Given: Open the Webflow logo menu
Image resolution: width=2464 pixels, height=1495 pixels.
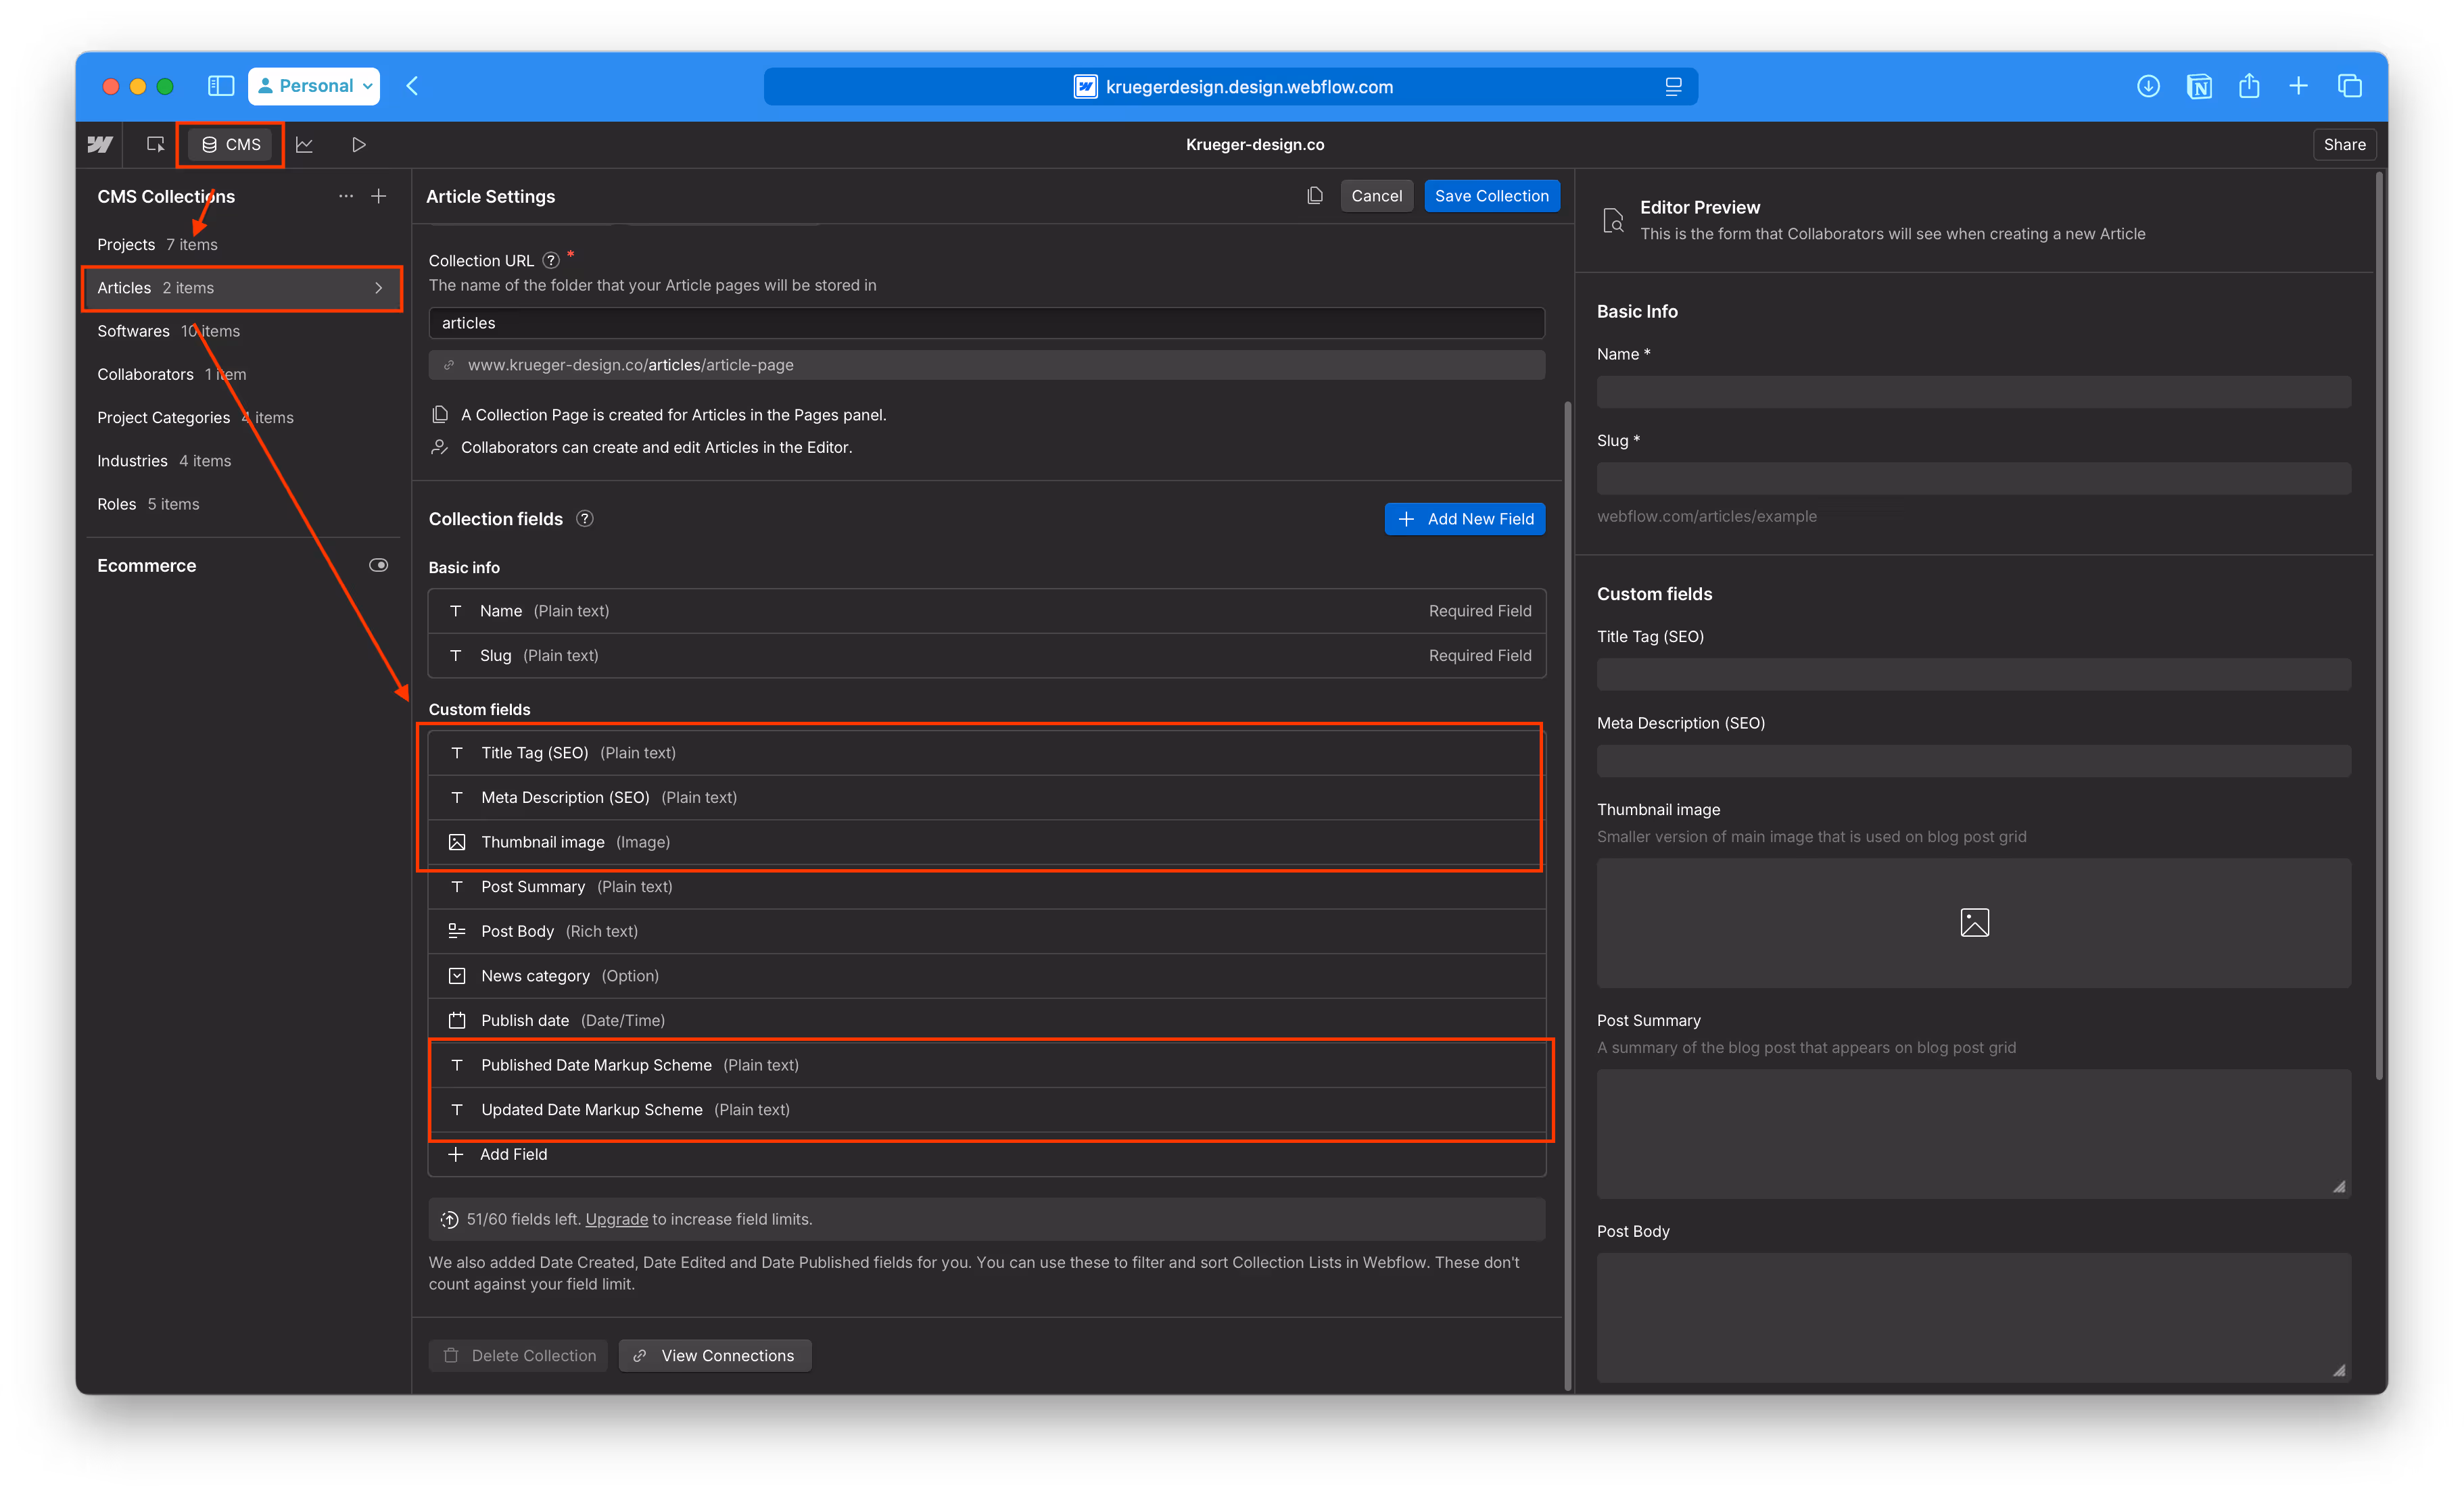Looking at the screenshot, I should click(99, 145).
